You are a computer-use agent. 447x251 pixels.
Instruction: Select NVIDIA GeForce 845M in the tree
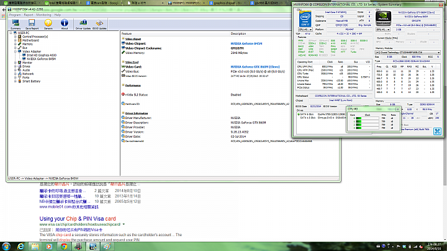(42, 59)
